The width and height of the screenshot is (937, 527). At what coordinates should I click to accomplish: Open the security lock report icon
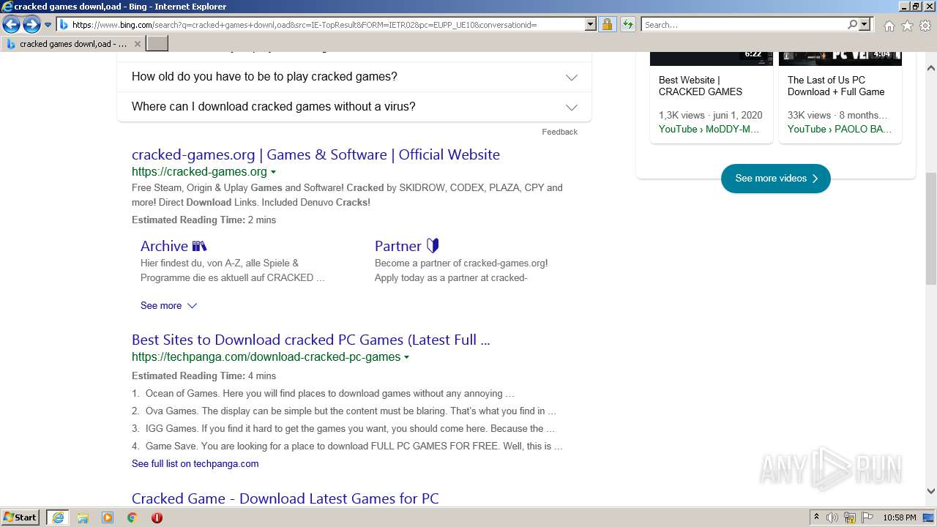tap(607, 25)
